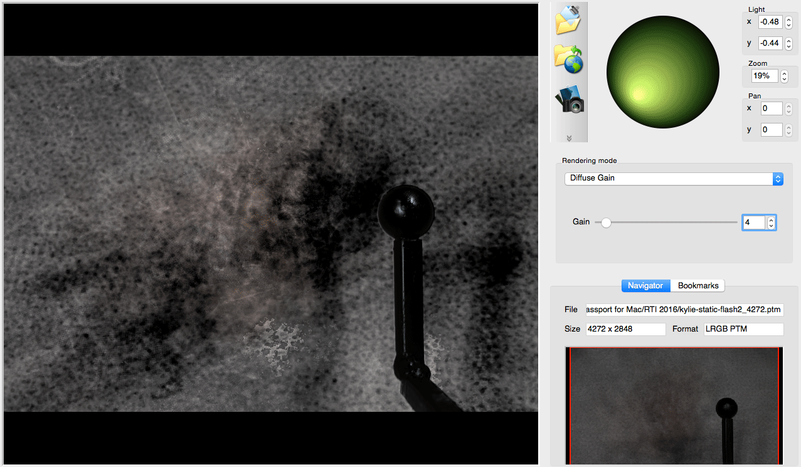This screenshot has height=467, width=801.
Task: Decrease Pan x with the down arrow
Action: (788, 112)
